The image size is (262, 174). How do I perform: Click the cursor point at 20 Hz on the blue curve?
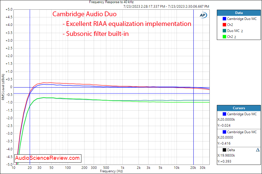pos(30,94)
